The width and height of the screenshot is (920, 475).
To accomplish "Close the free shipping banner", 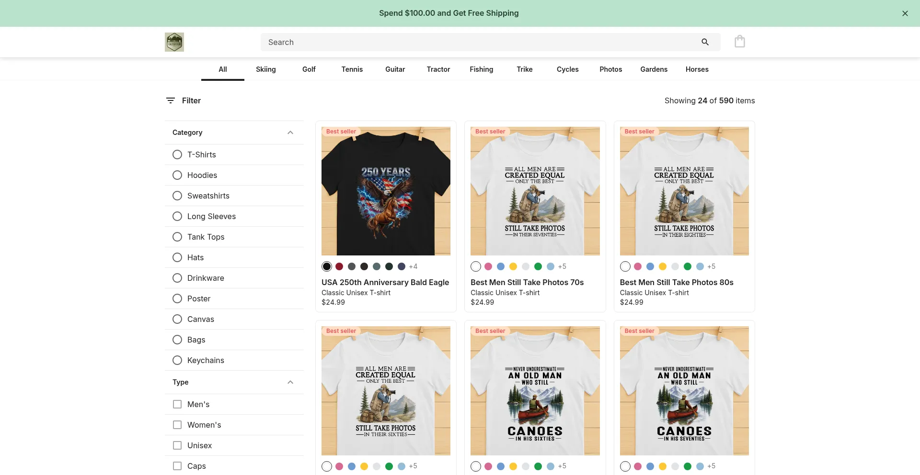I will [x=905, y=13].
